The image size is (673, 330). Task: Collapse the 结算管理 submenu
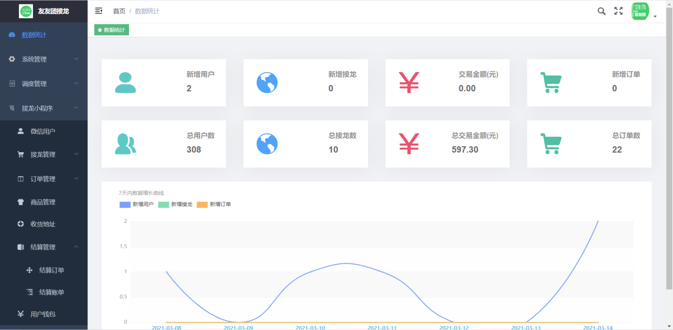click(x=43, y=247)
